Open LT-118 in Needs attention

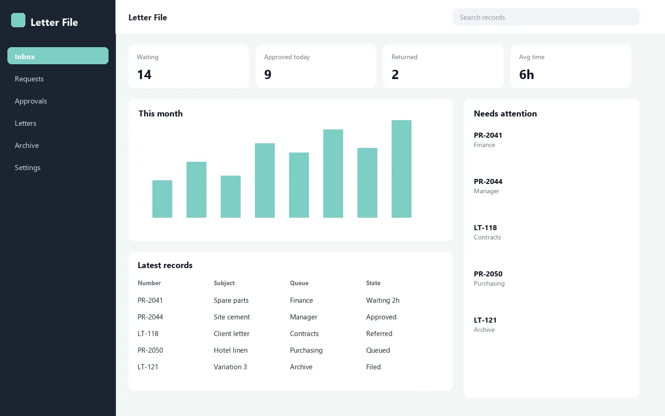[485, 227]
